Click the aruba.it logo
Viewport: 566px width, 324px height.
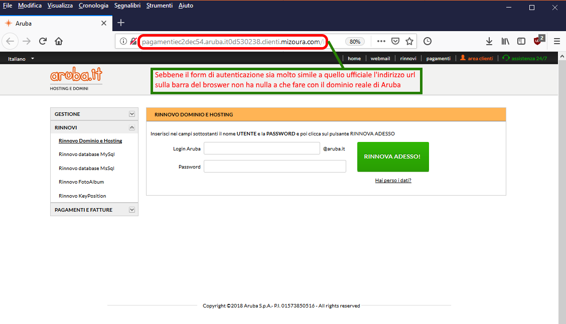(x=76, y=78)
